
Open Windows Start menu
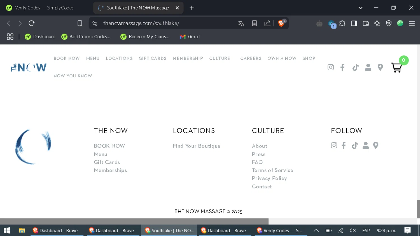(7, 230)
